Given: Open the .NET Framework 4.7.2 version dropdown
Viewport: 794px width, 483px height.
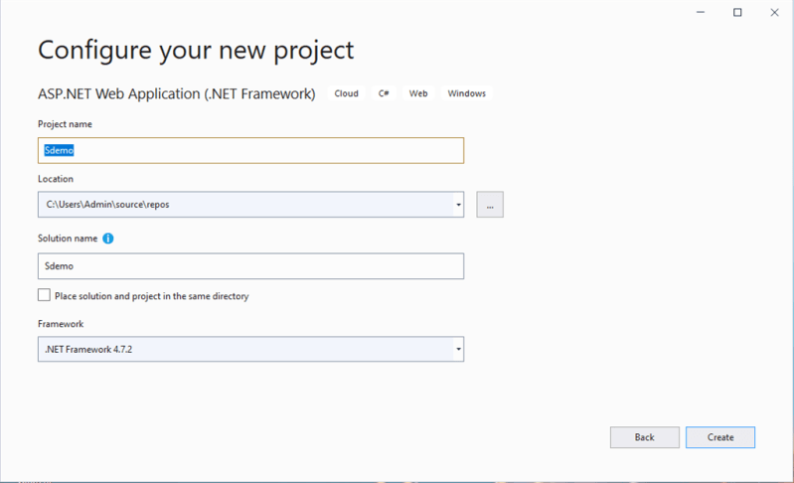Looking at the screenshot, I should click(x=458, y=349).
